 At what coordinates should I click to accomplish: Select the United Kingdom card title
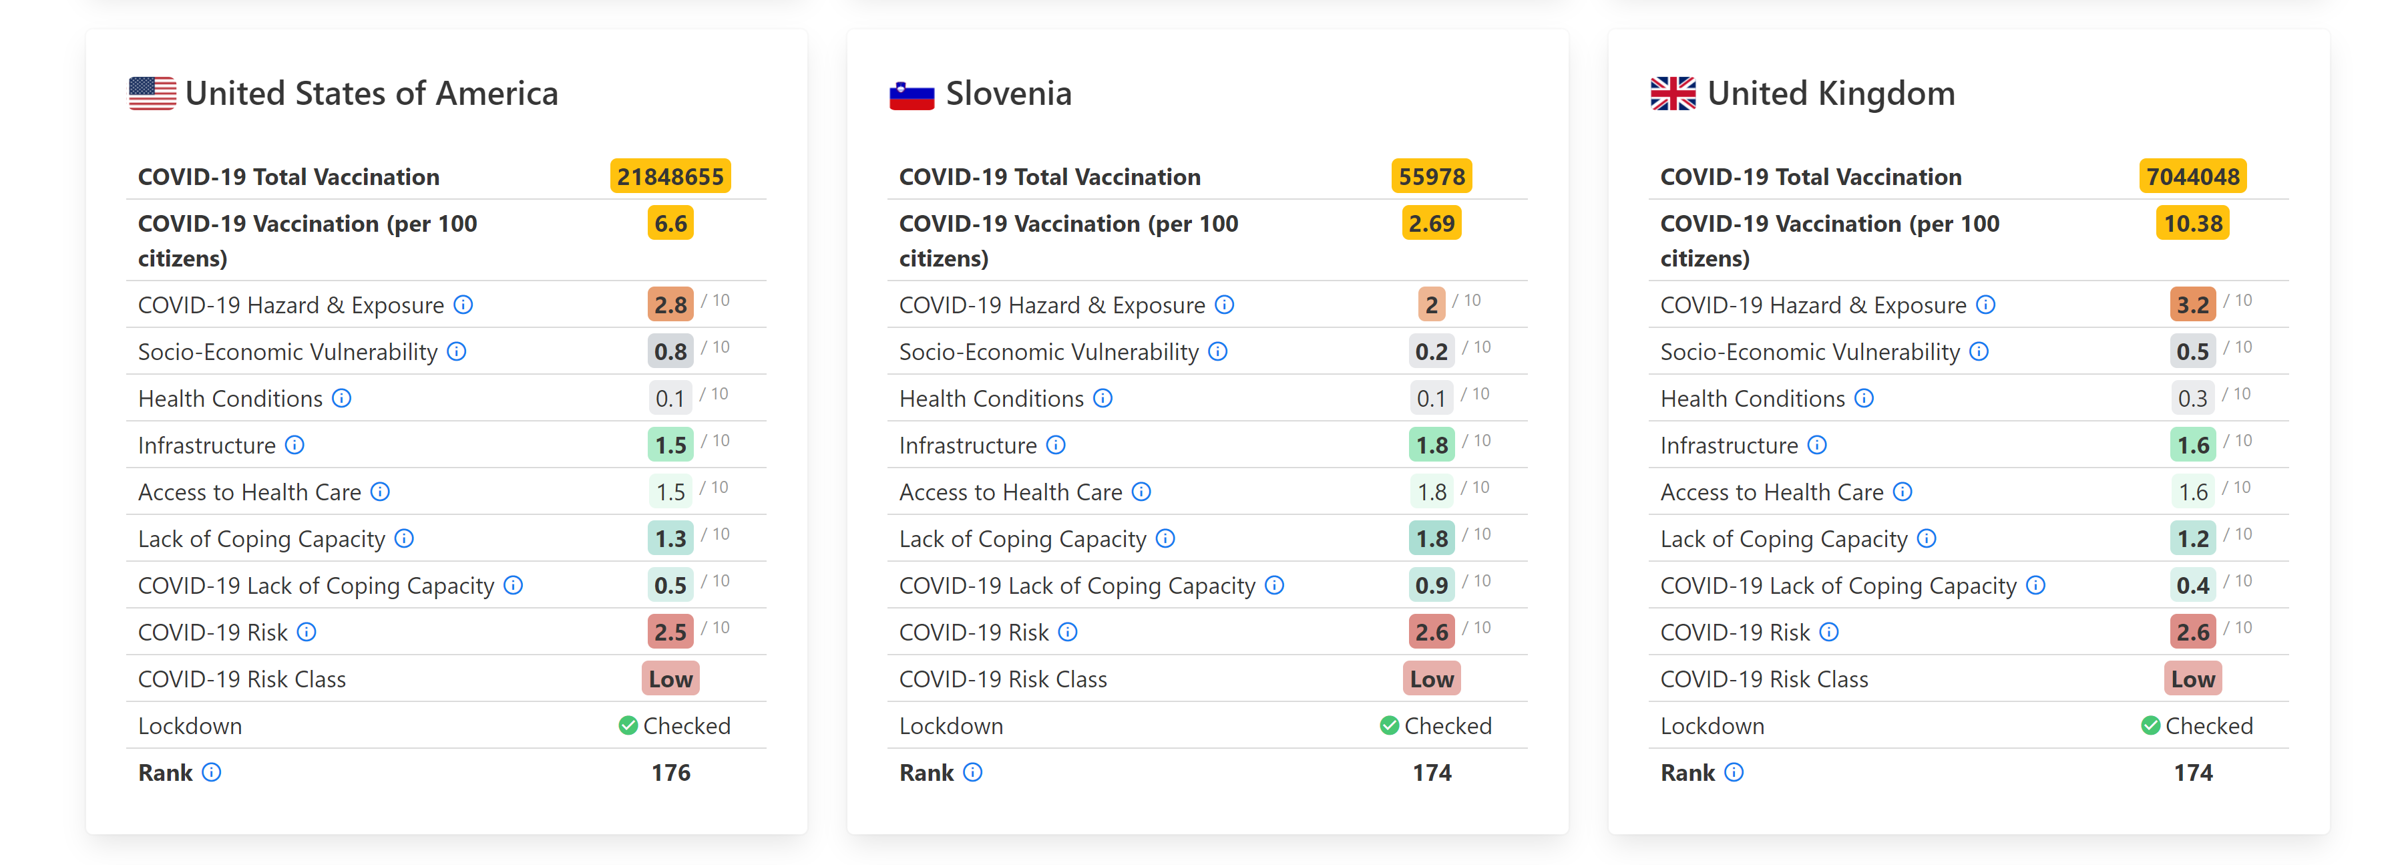point(1830,94)
